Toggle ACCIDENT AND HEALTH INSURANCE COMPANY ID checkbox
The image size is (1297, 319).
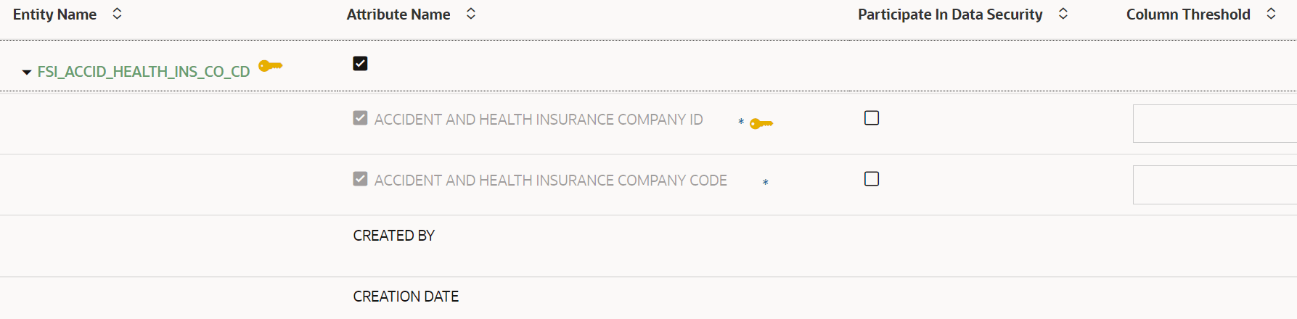click(x=360, y=118)
